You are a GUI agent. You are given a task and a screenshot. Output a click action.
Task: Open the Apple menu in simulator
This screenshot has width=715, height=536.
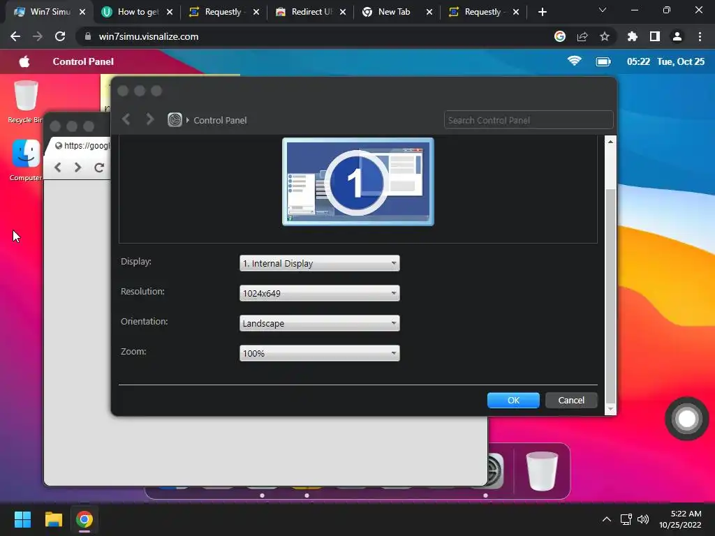point(24,61)
